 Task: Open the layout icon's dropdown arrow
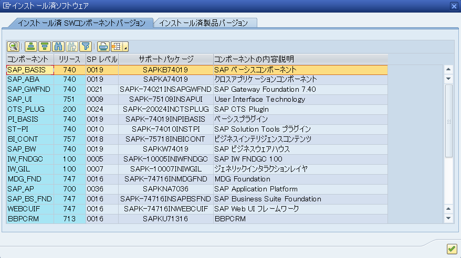point(125,46)
